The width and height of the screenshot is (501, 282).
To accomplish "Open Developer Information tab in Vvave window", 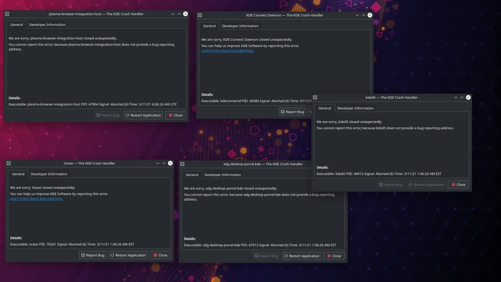I will (x=49, y=174).
